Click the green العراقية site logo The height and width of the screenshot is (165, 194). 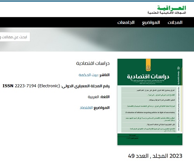pyautogui.click(x=171, y=8)
